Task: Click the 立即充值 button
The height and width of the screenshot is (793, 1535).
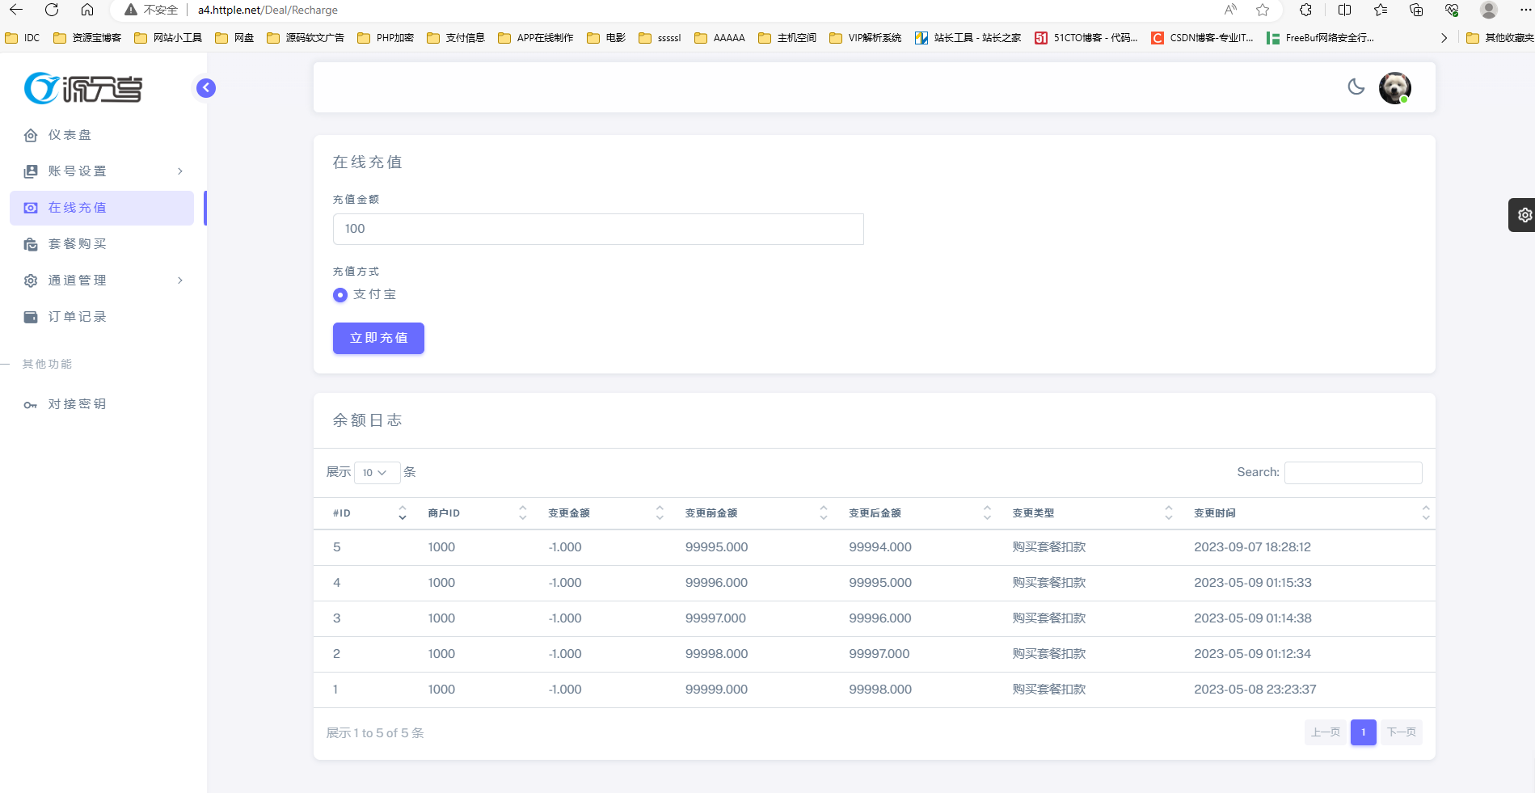Action: click(x=378, y=338)
